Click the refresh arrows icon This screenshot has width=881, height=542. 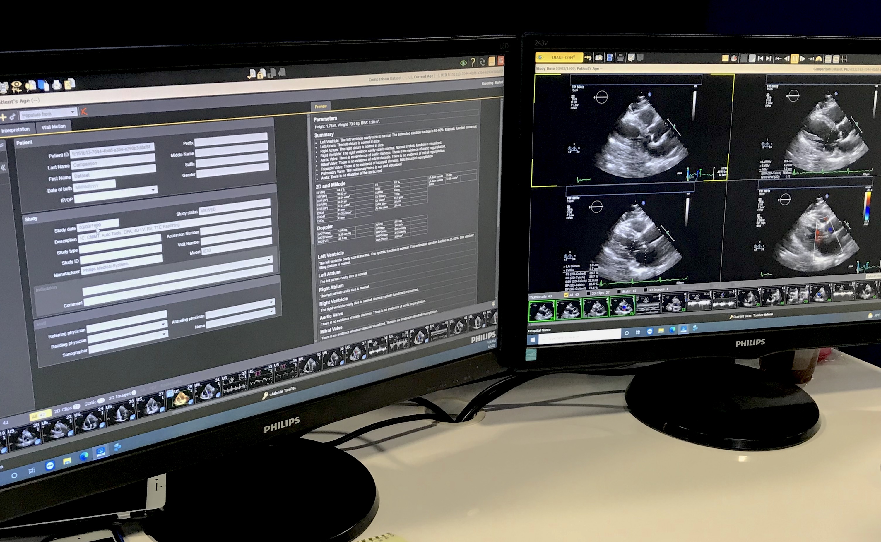click(482, 62)
